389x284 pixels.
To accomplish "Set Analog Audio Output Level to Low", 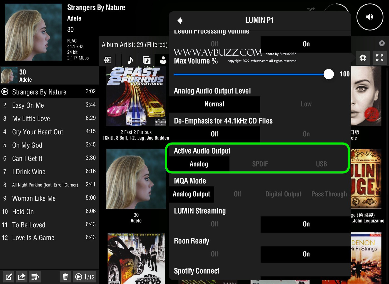I will 306,104.
